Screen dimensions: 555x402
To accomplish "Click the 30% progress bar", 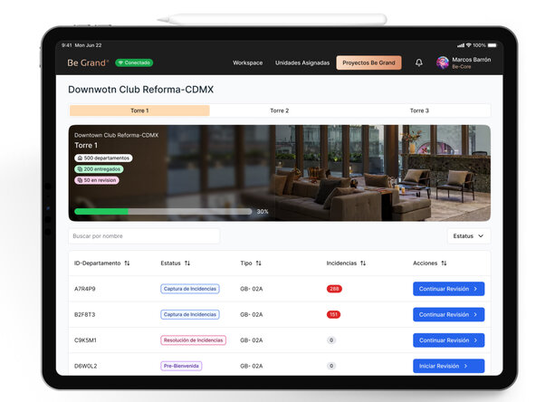I will [163, 212].
